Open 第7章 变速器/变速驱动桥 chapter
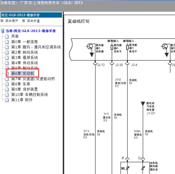175x174 pixels. 33,79
